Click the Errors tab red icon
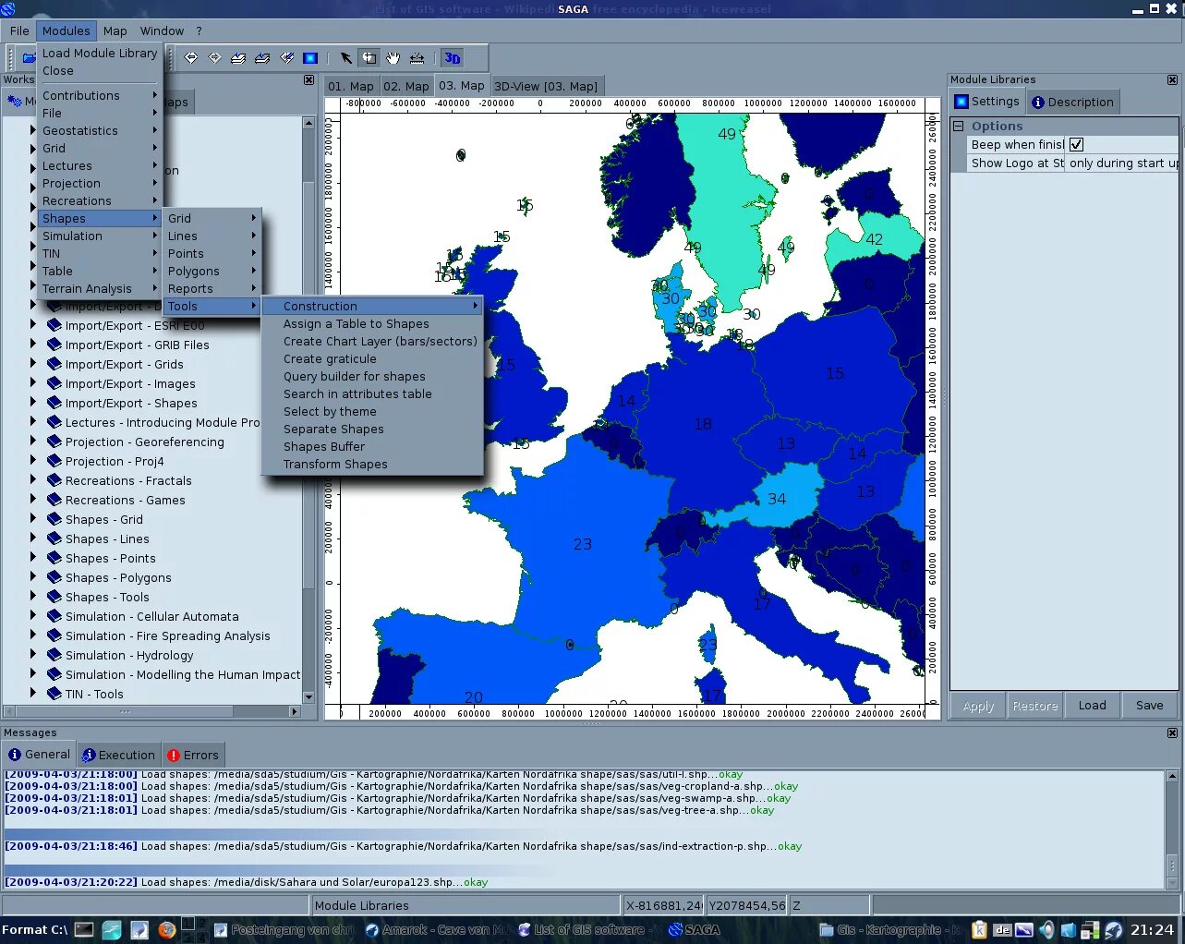This screenshot has width=1185, height=944. pyautogui.click(x=174, y=756)
